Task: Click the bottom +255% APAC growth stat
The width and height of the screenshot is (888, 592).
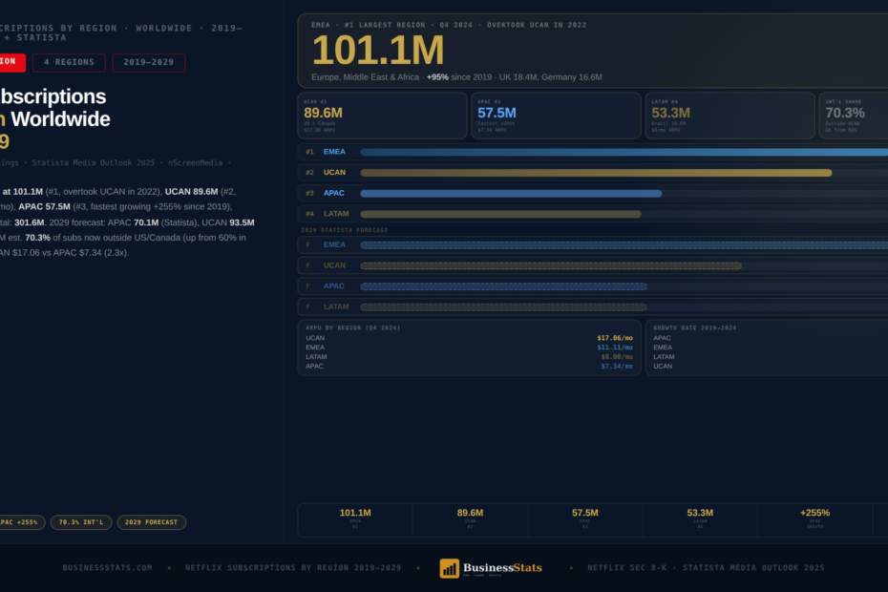Action: [x=814, y=518]
